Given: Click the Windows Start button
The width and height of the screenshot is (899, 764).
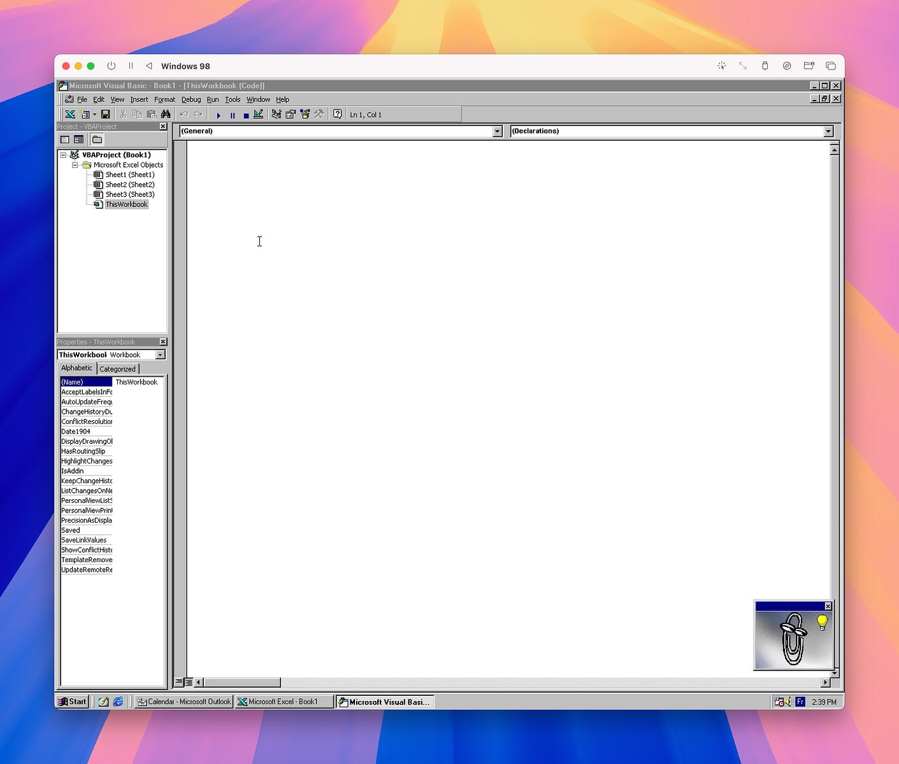Looking at the screenshot, I should [72, 702].
